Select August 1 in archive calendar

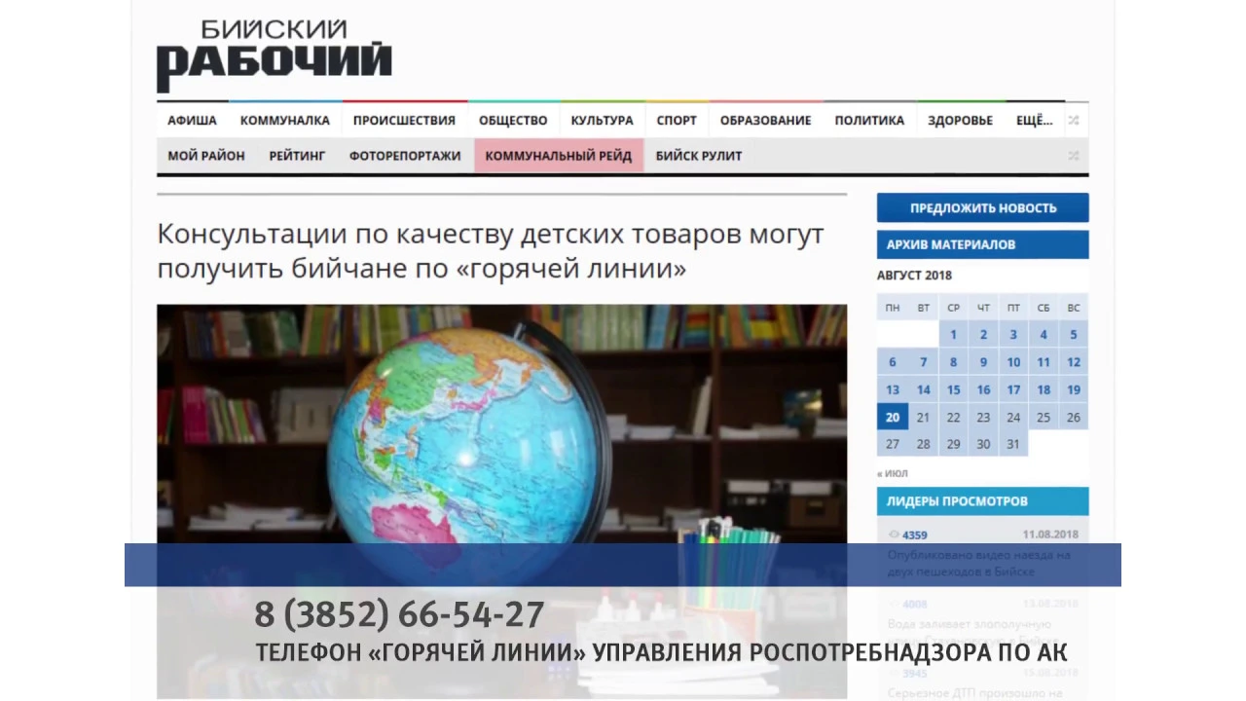coord(953,334)
